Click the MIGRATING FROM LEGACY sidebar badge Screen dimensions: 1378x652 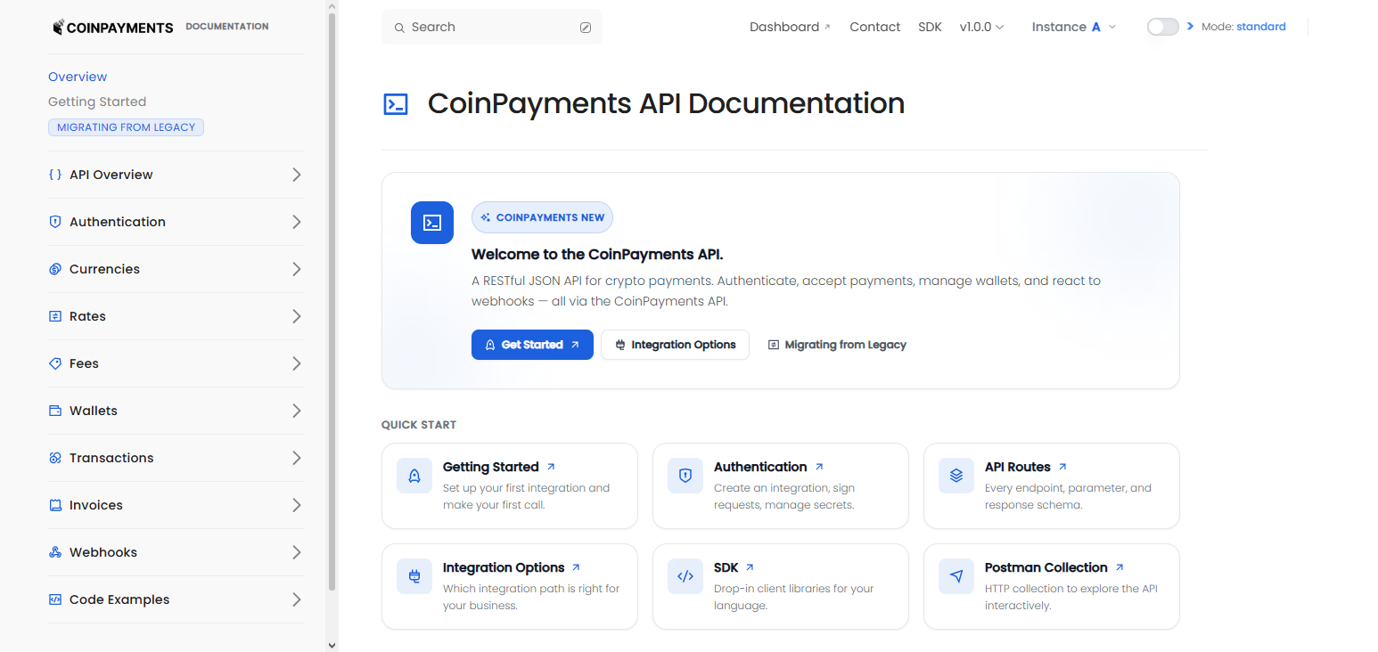tap(126, 127)
